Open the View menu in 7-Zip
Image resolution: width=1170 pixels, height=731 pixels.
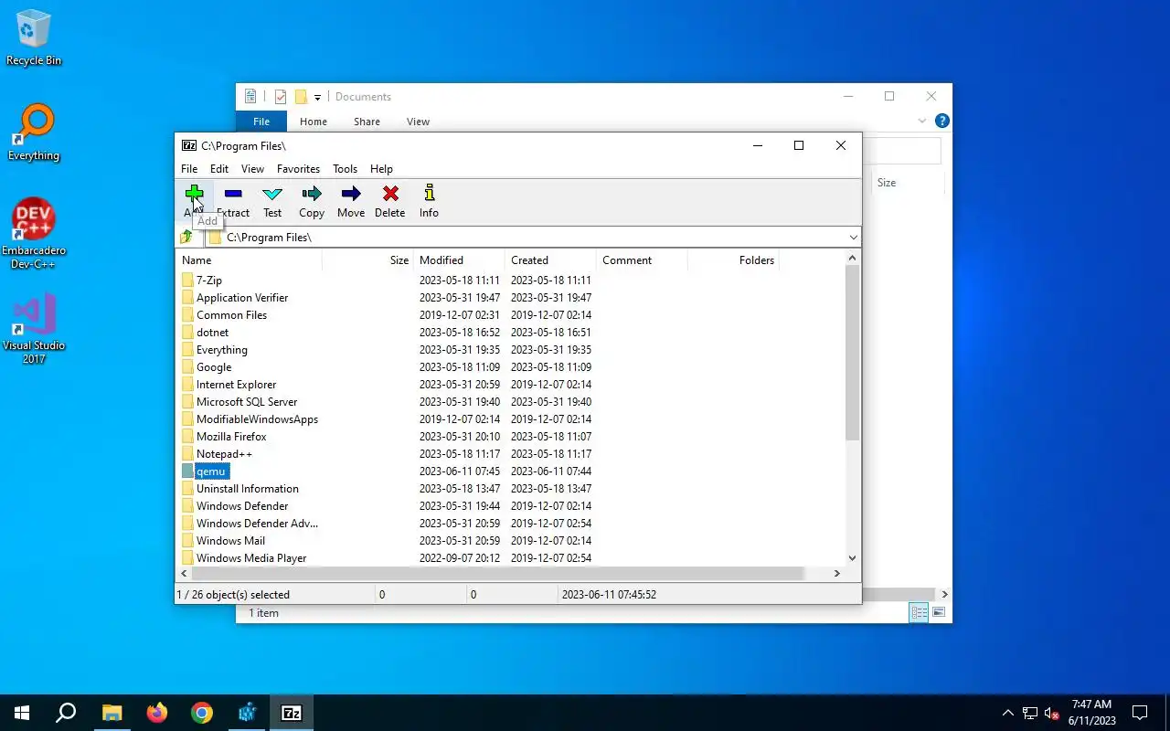pos(252,169)
